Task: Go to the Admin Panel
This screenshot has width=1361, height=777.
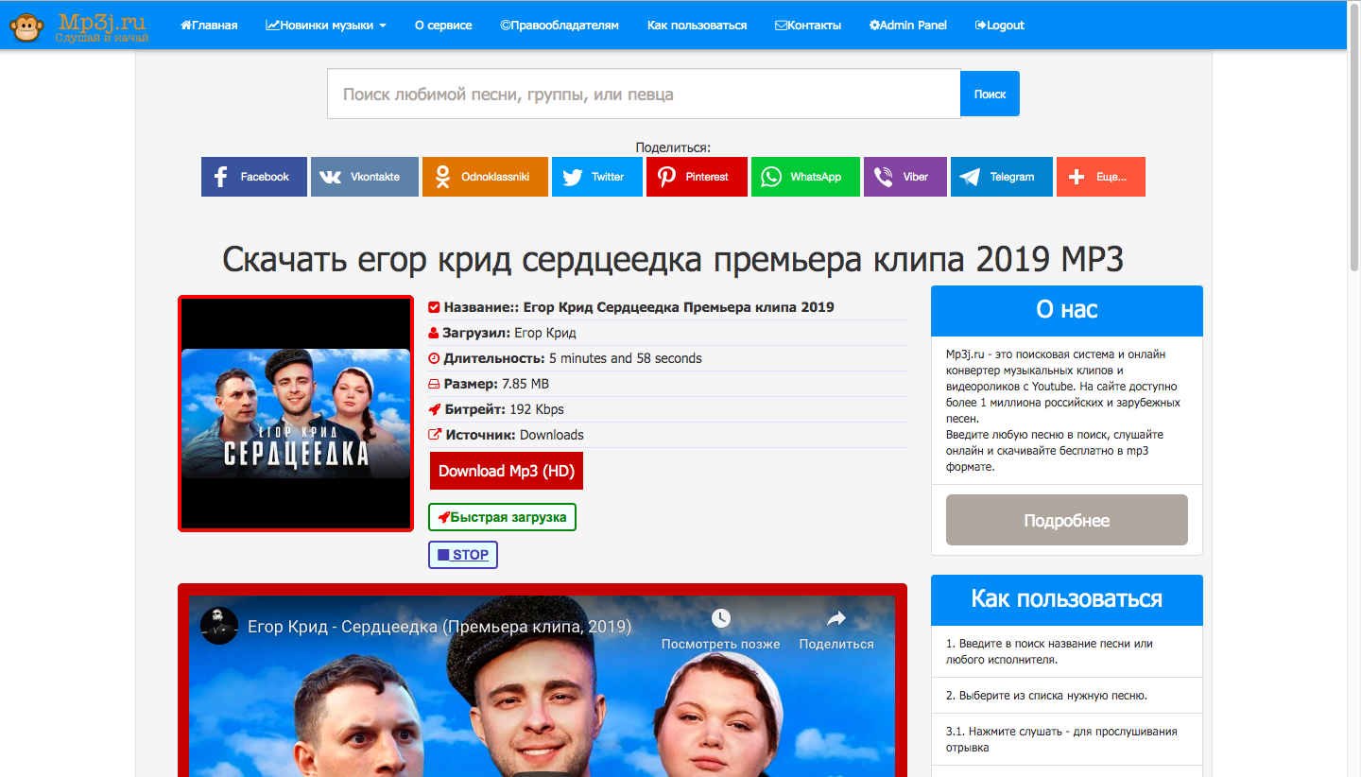Action: (907, 26)
